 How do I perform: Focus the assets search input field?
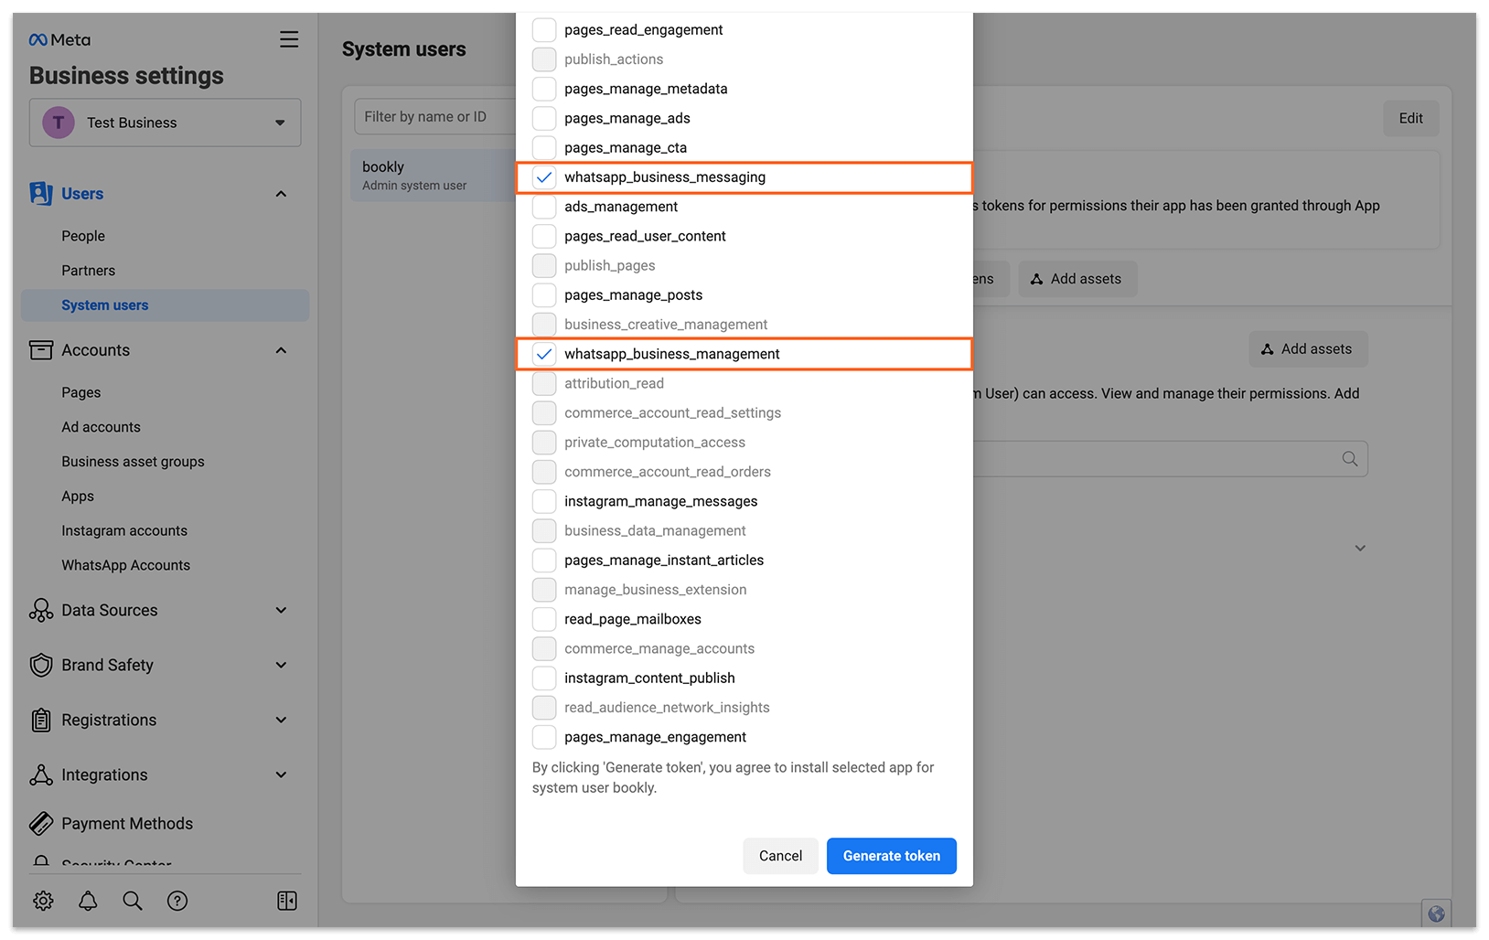pyautogui.click(x=1171, y=459)
